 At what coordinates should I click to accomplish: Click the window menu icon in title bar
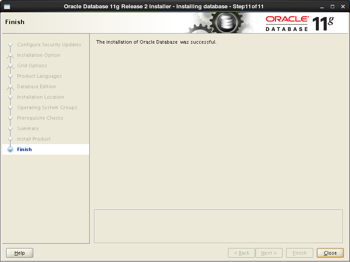pos(7,7)
